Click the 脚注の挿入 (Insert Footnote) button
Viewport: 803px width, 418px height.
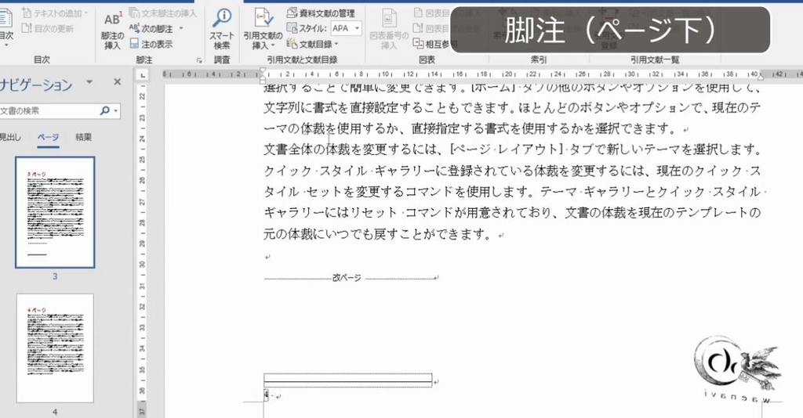click(112, 31)
